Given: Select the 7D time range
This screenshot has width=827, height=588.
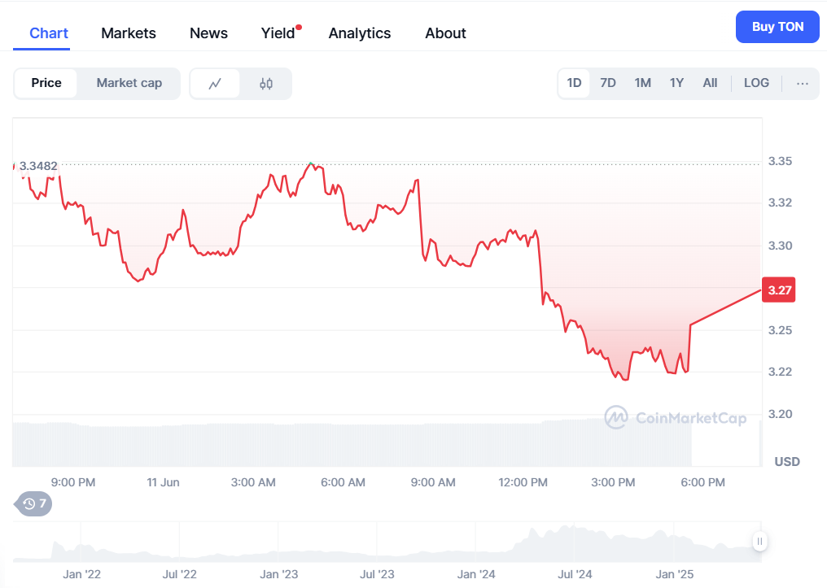Looking at the screenshot, I should (x=607, y=83).
